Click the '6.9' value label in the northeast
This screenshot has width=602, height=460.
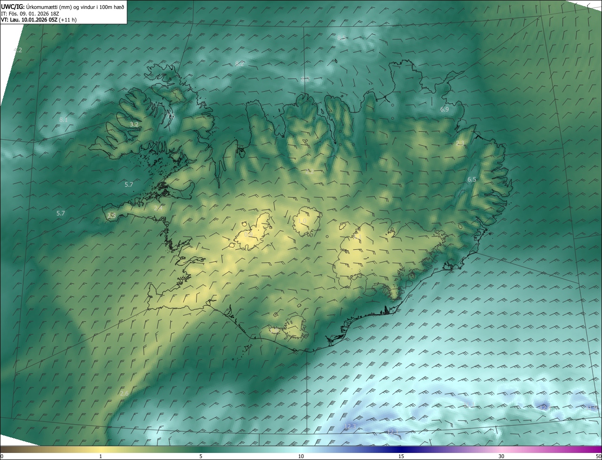coord(444,109)
